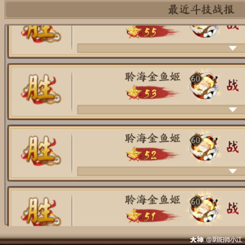Click player name 聆海金鱼姬 in the 53-star row
The height and width of the screenshot is (245, 245).
click(x=153, y=77)
